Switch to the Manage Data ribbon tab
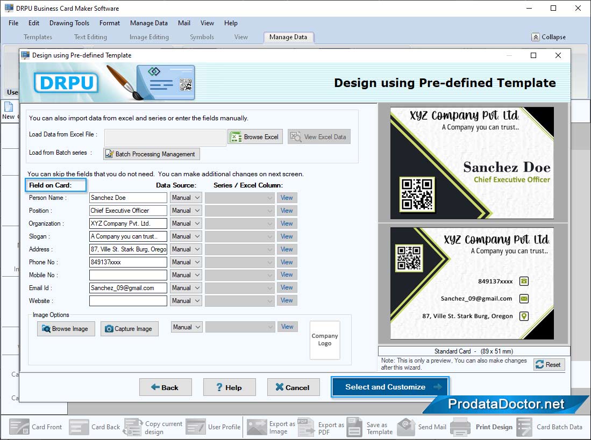 click(x=288, y=37)
